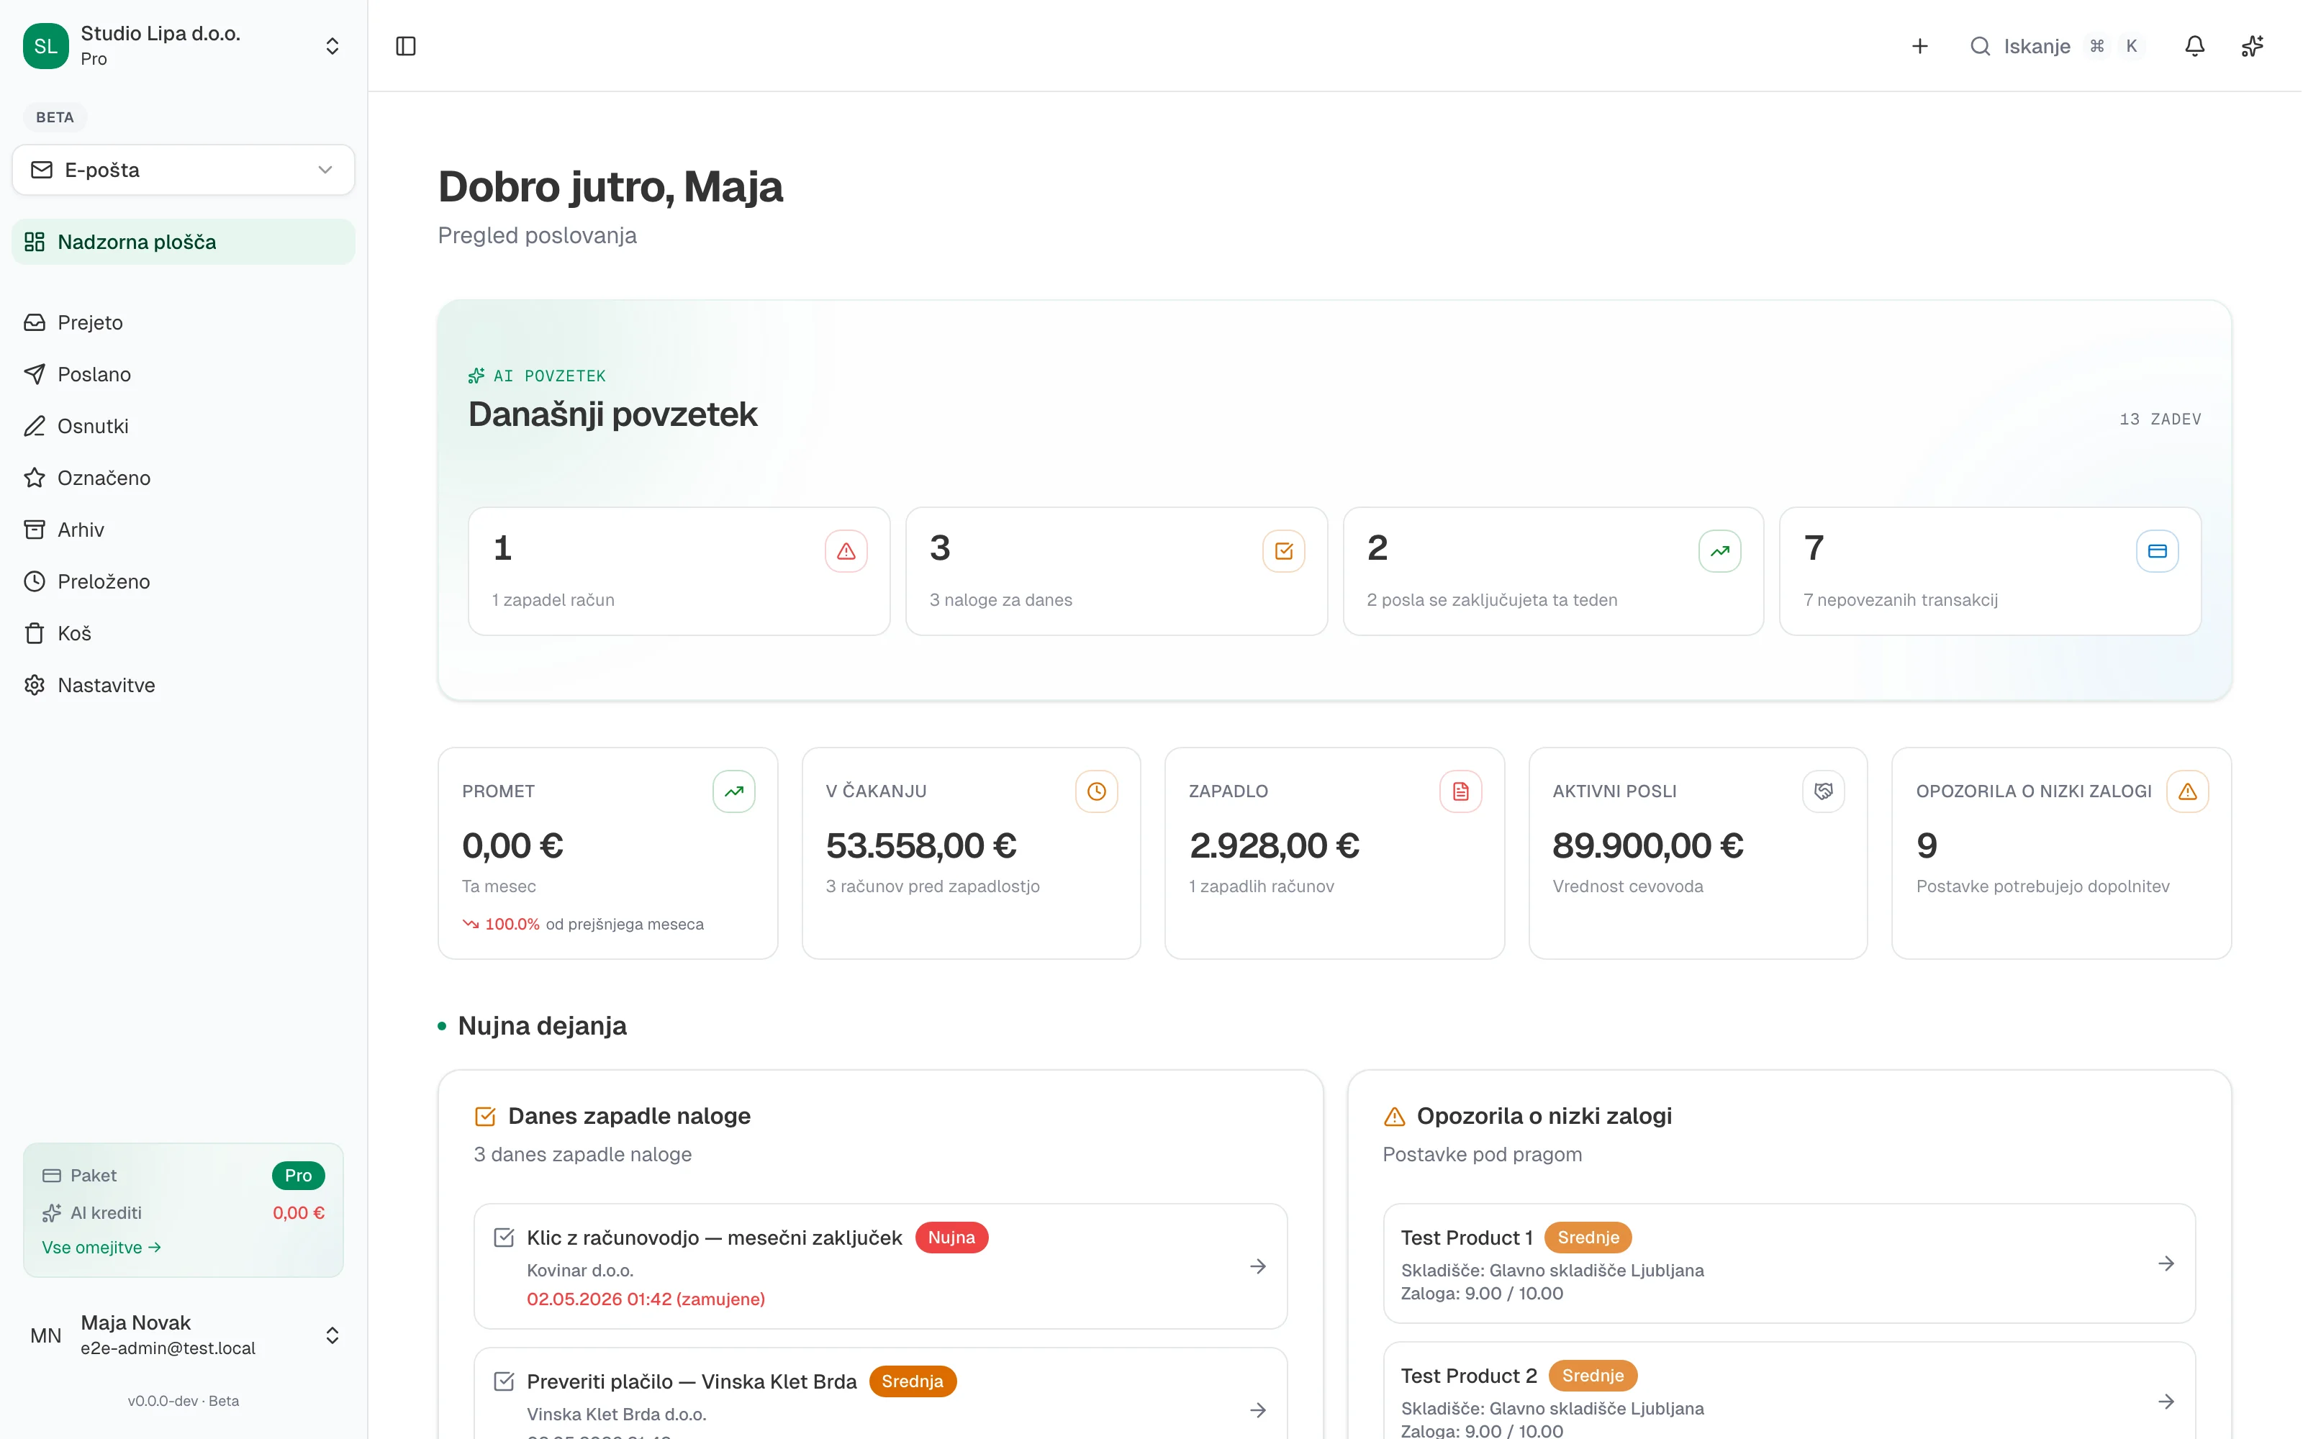Viewport: 2303px width, 1439px height.
Task: Open the Poslano folder
Action: click(x=184, y=374)
